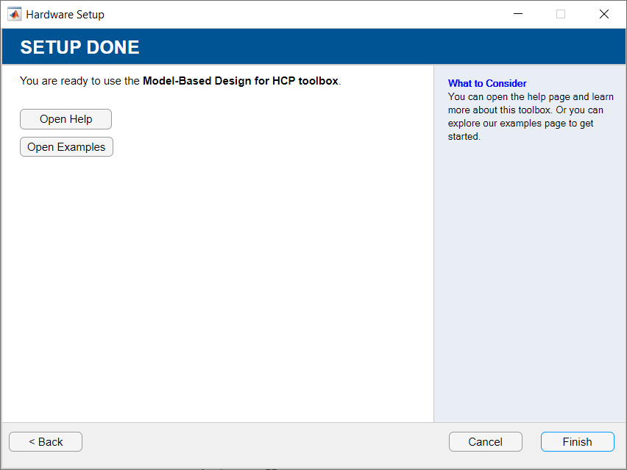This screenshot has height=470, width=627.
Task: Click the 'SETUP DONE' header text
Action: [x=80, y=47]
